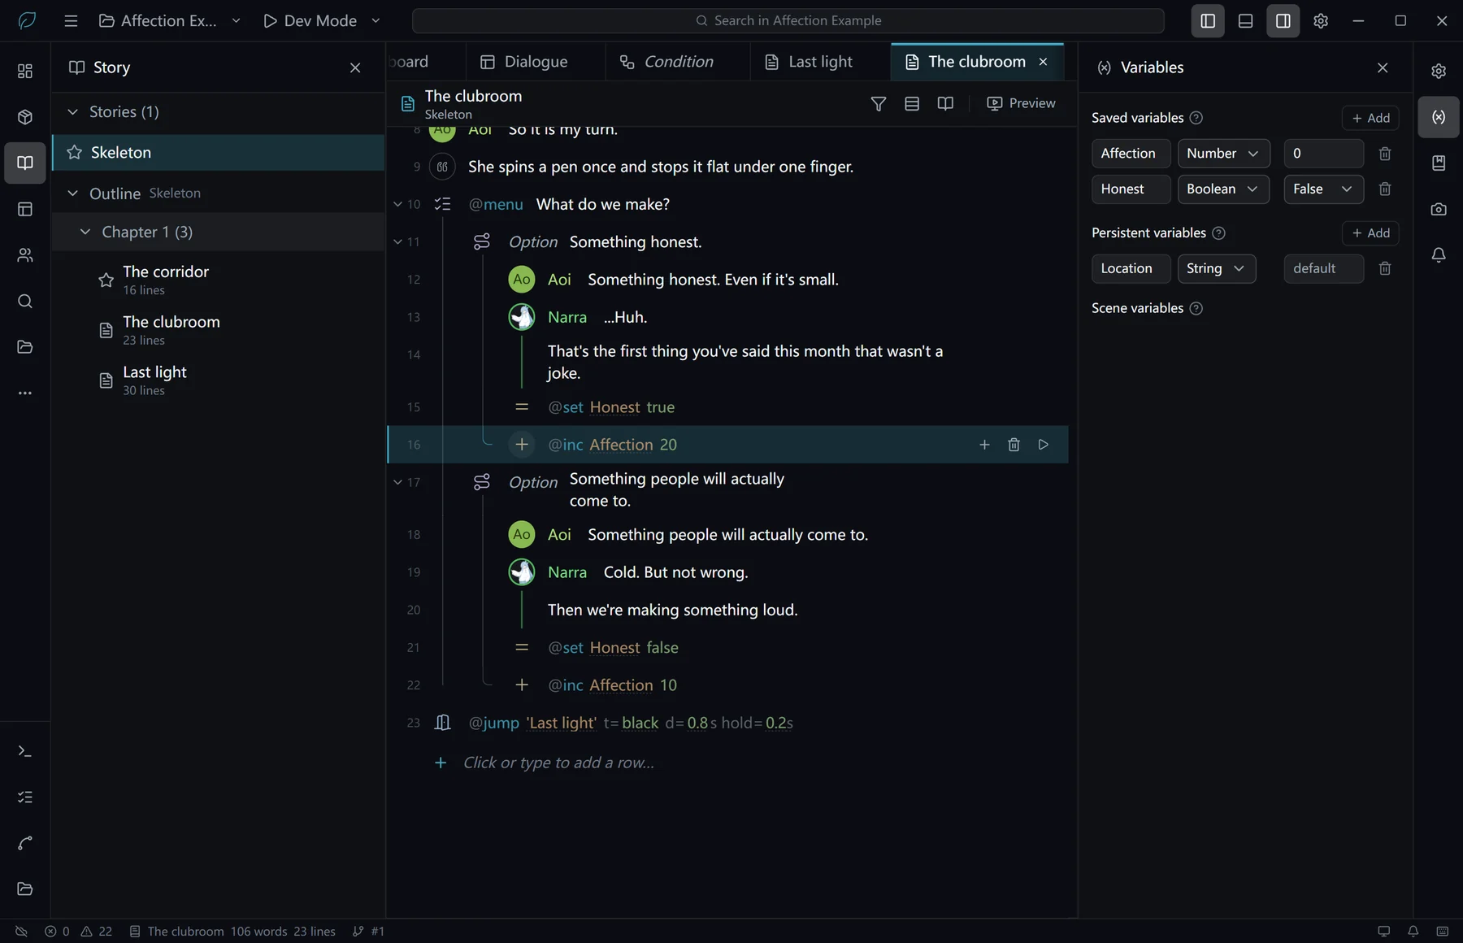Open the False value dropdown for Honest
1463x943 pixels.
(1323, 189)
